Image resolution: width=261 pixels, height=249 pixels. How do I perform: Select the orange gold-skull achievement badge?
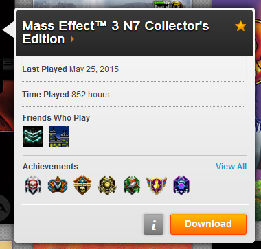click(82, 185)
